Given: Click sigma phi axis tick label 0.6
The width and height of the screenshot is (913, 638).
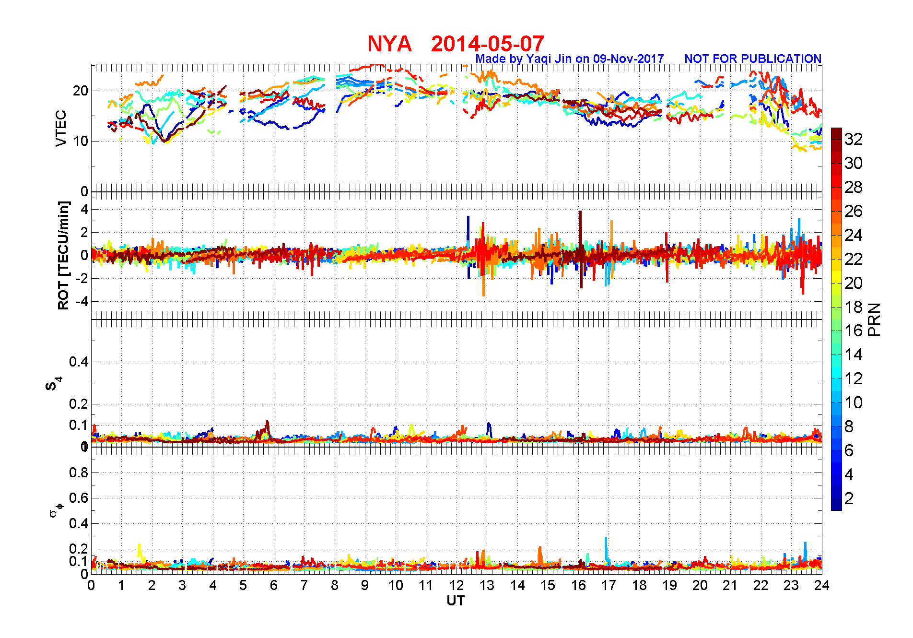Looking at the screenshot, I should pyautogui.click(x=79, y=498).
